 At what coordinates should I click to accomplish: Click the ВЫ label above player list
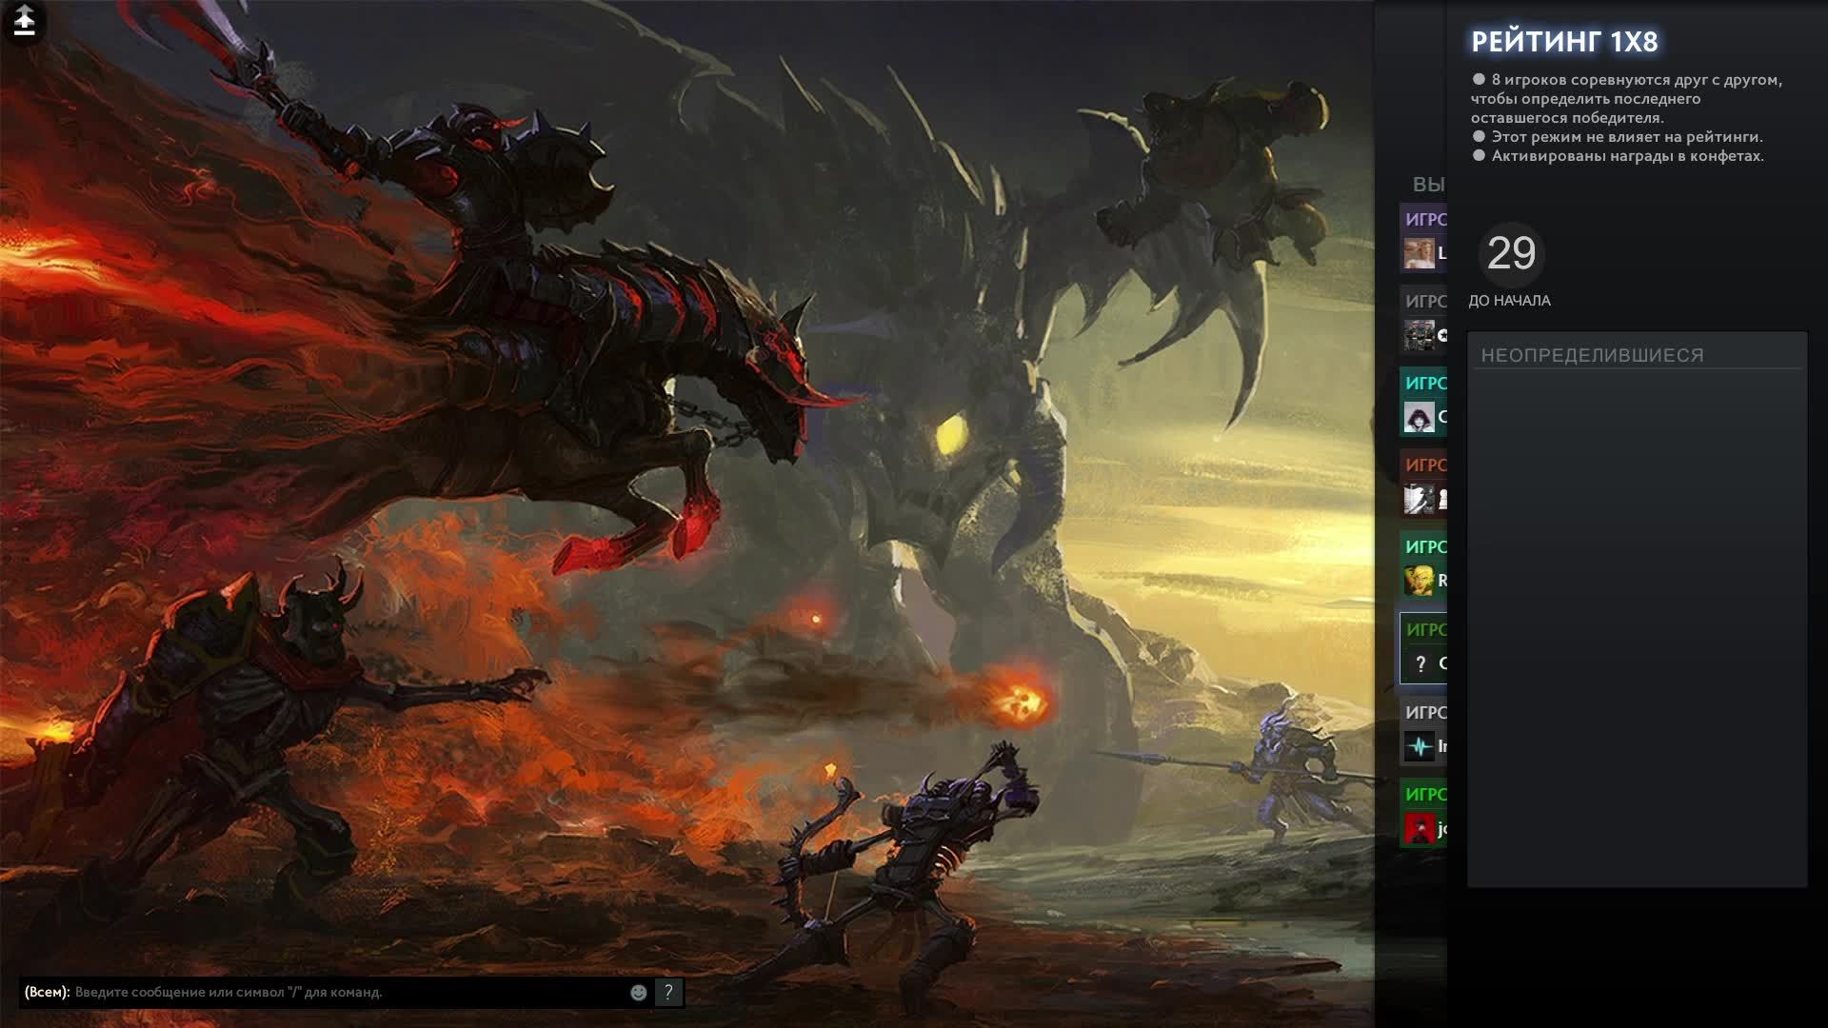pyautogui.click(x=1428, y=185)
